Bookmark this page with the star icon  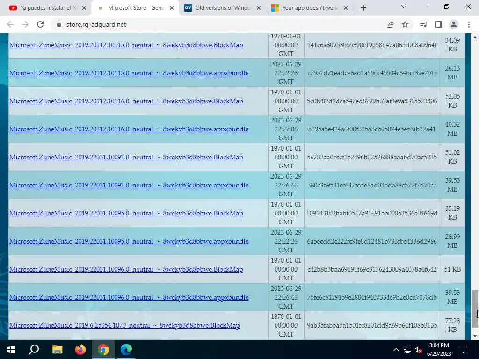pyautogui.click(x=405, y=24)
